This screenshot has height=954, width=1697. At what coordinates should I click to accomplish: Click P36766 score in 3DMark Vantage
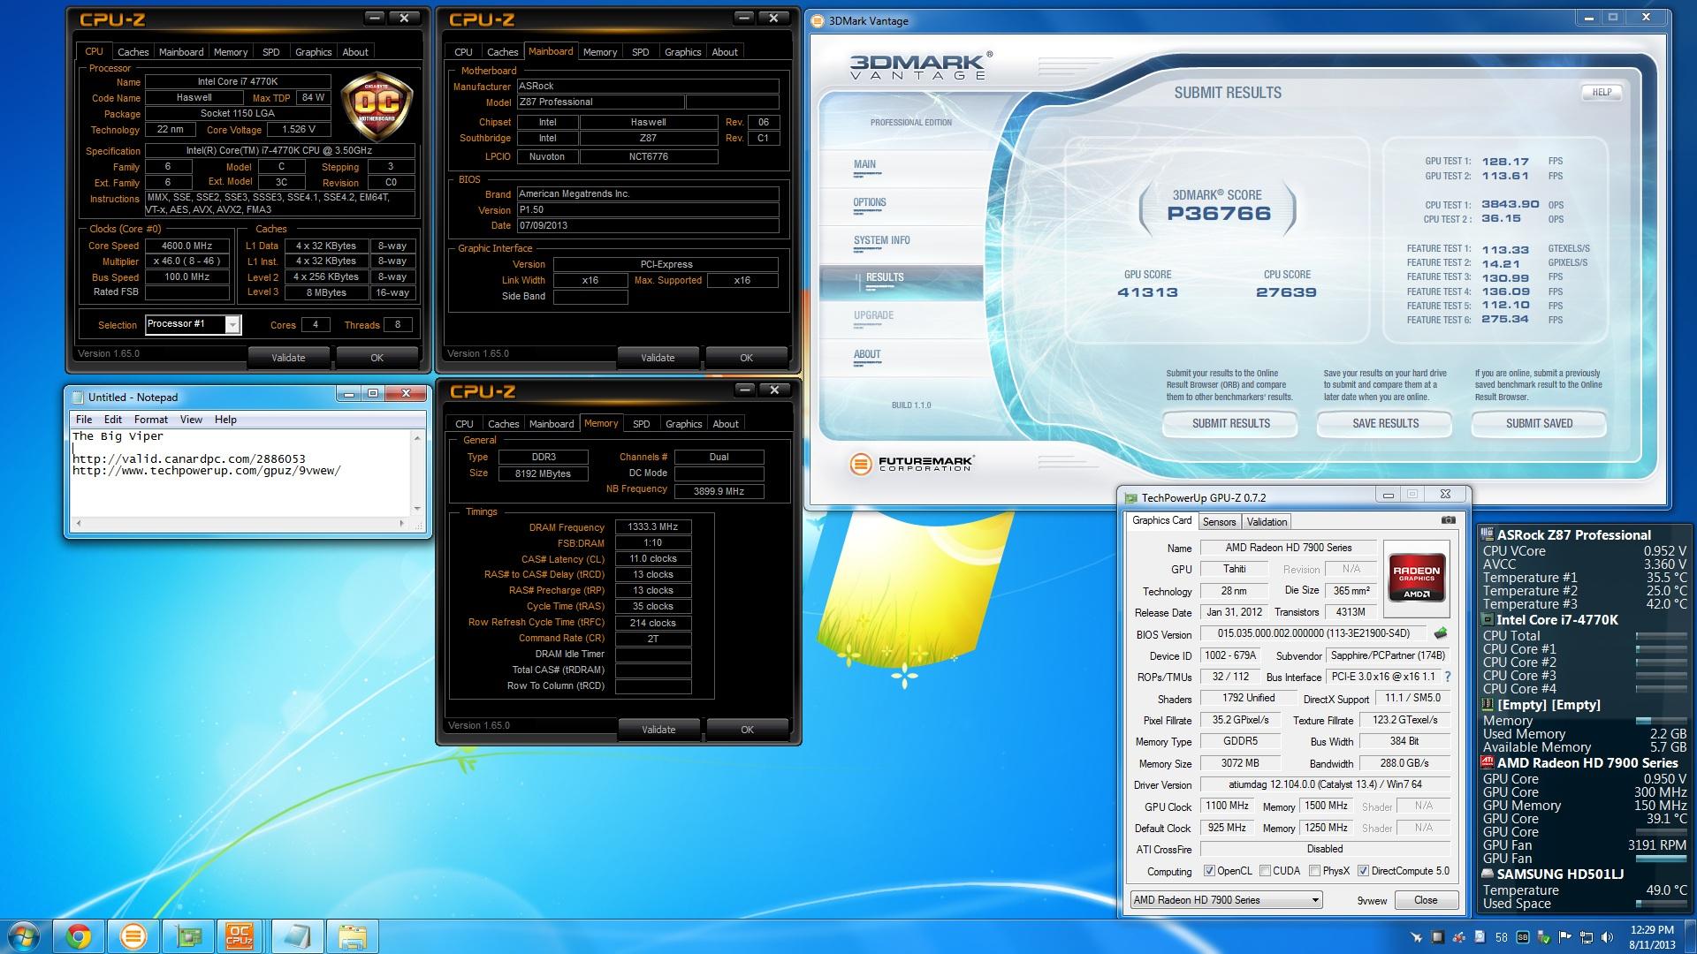[x=1219, y=214]
